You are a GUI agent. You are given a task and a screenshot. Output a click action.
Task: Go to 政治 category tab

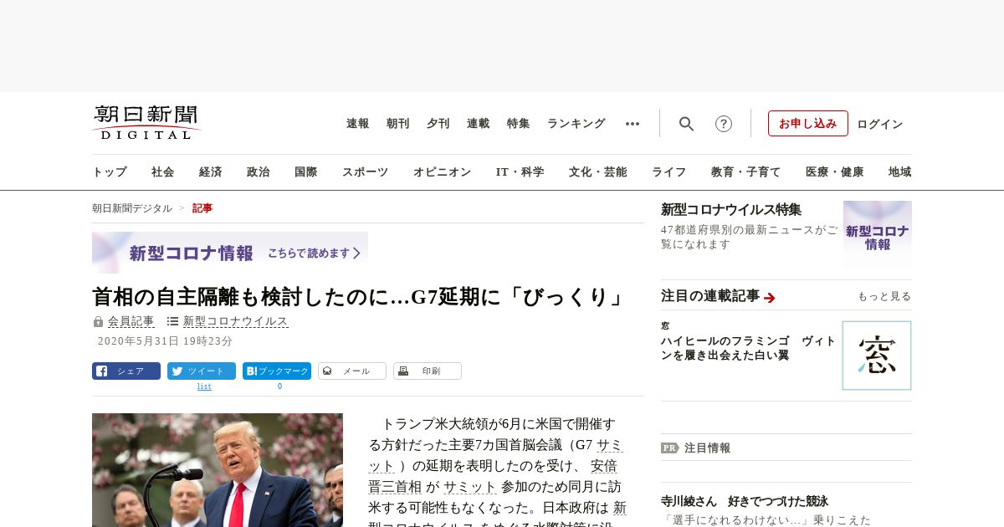(x=259, y=172)
